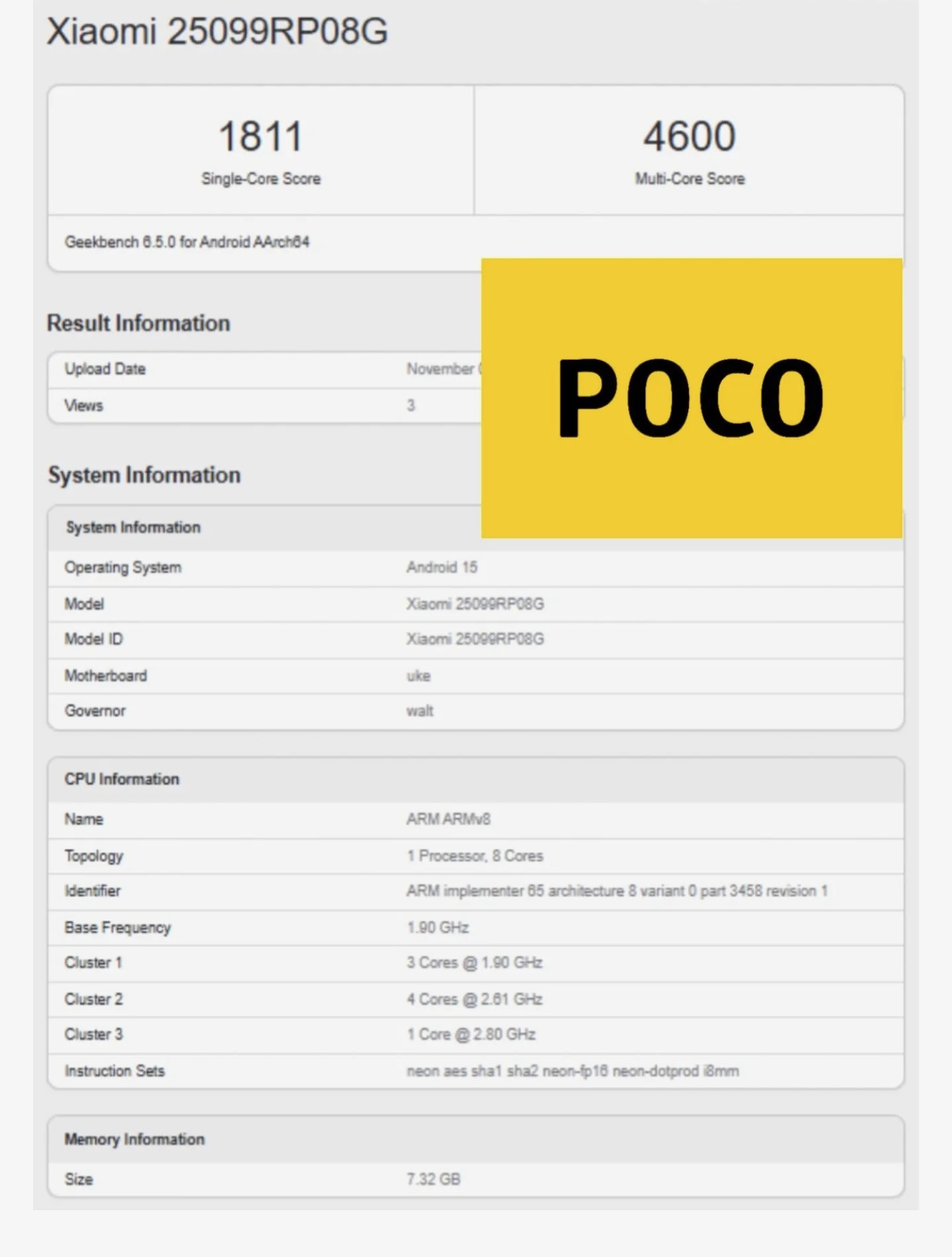
Task: Click the Views count row
Action: (264, 405)
